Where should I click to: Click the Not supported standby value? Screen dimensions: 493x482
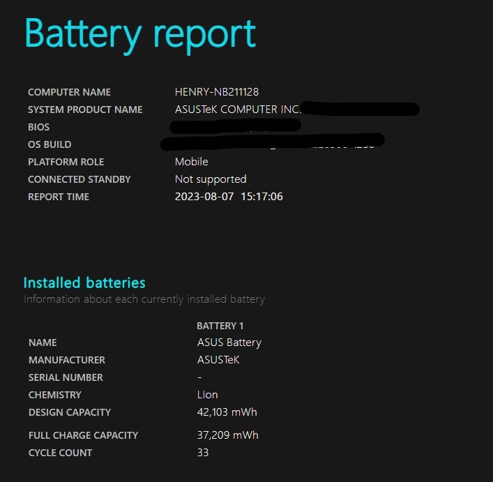(211, 179)
